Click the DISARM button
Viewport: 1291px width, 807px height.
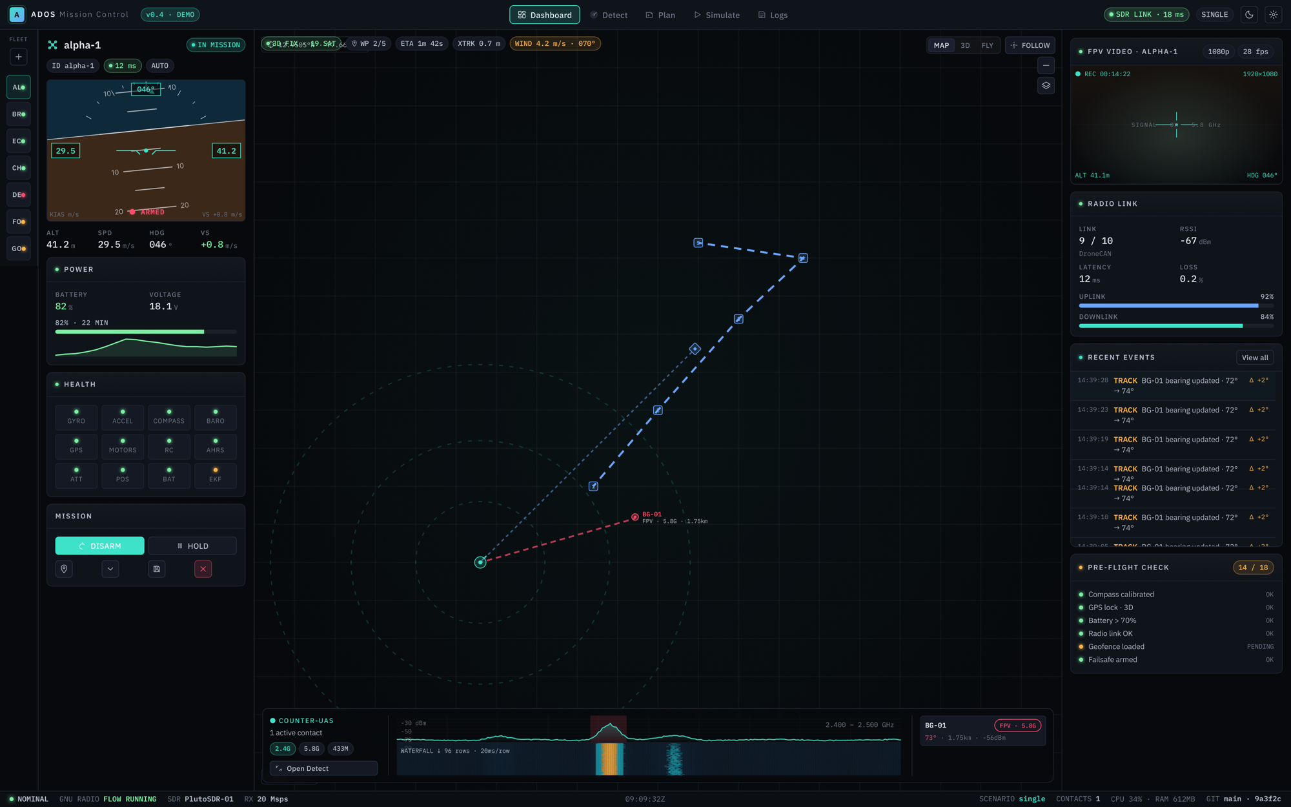[x=99, y=546]
